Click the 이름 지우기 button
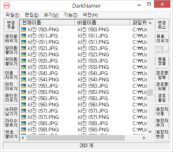The height and width of the screenshot is (152, 173). 11,75
